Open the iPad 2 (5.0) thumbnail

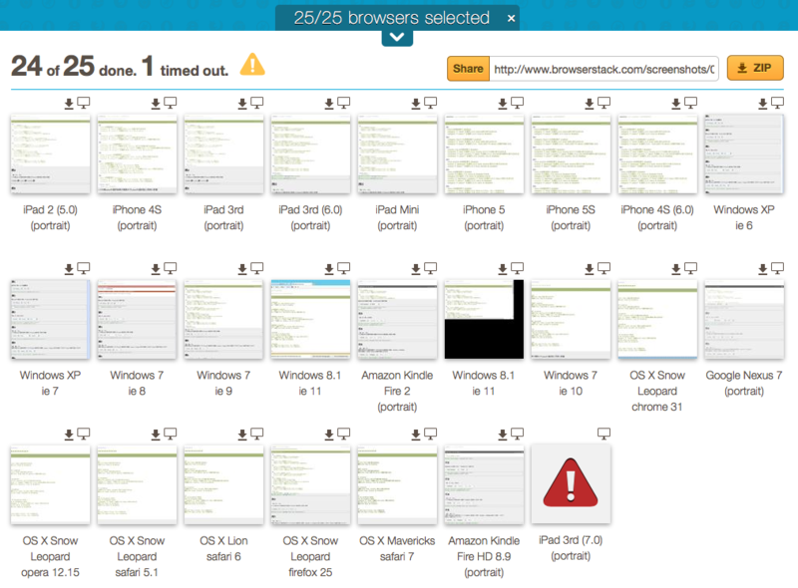click(51, 154)
